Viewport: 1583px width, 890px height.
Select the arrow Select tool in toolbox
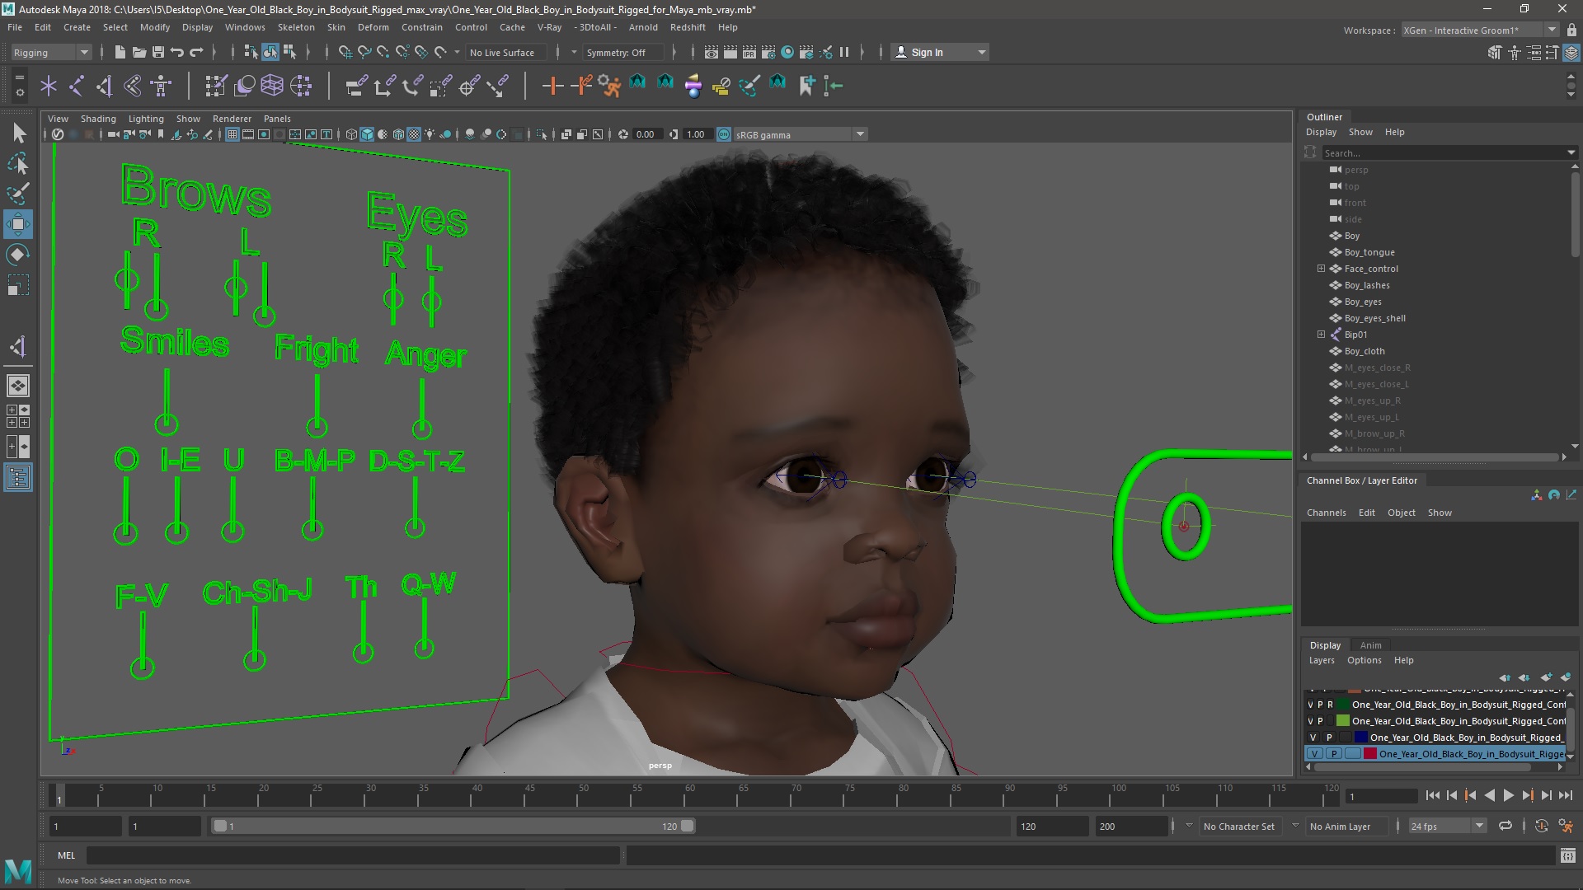coord(18,133)
